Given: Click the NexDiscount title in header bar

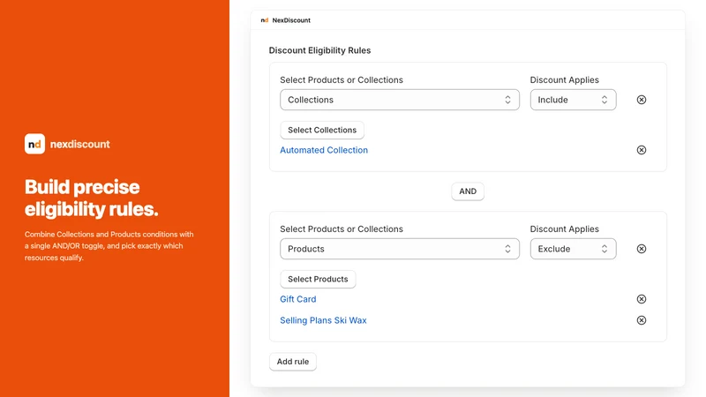Looking at the screenshot, I should 291,20.
